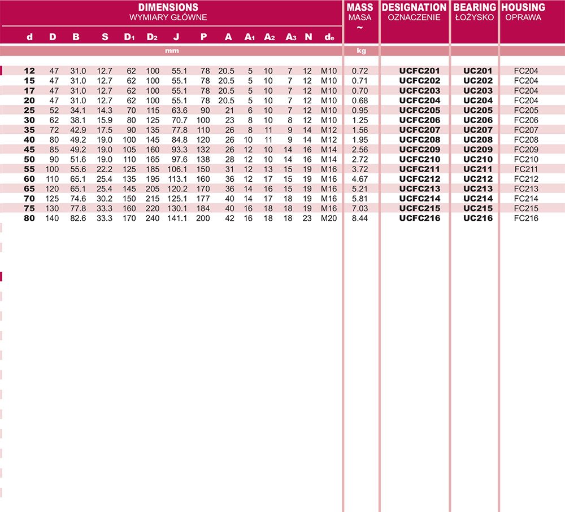Click the M20 bolt size cell
Viewport: 565px width, 512px height.
[x=329, y=218]
